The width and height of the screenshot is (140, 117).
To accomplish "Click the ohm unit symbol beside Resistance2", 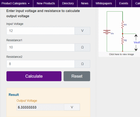I will [82, 64].
